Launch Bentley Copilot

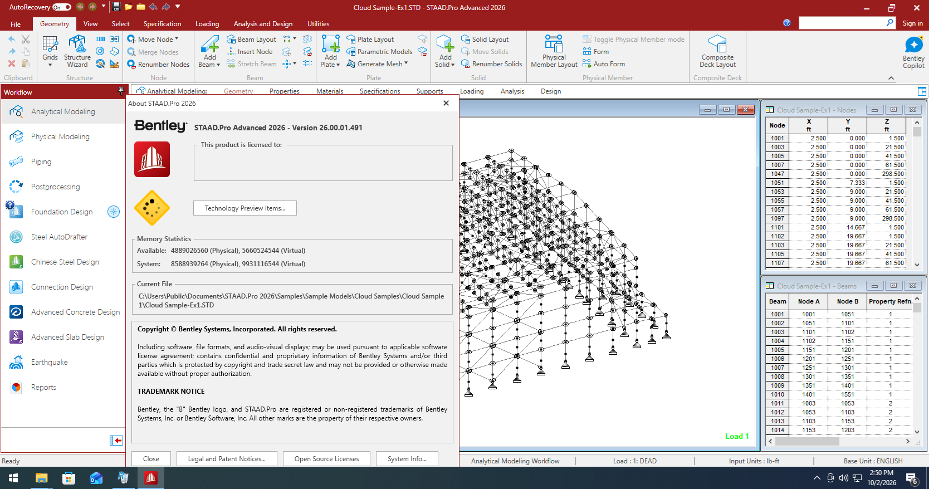click(913, 52)
